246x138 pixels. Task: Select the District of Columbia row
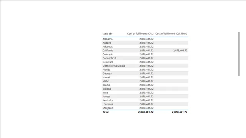click(145, 66)
